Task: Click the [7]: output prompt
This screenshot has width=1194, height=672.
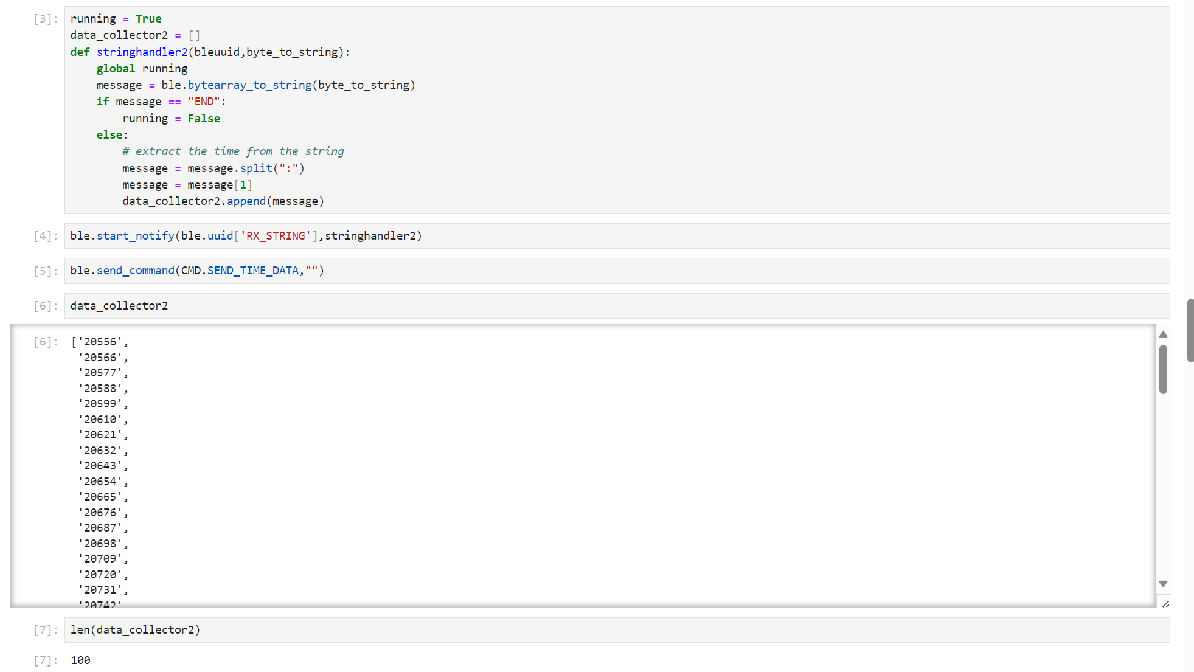Action: pyautogui.click(x=46, y=660)
